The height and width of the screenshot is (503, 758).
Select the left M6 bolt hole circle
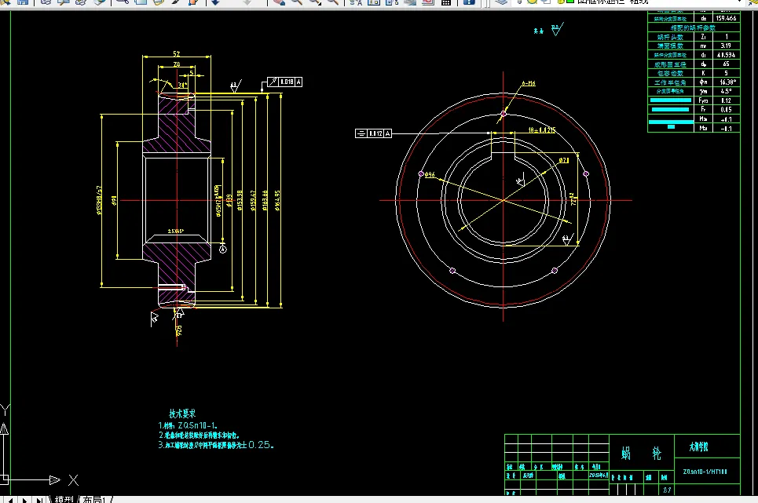click(x=421, y=173)
